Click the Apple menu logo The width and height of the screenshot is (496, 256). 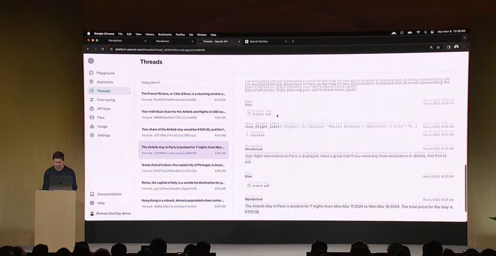89,33
